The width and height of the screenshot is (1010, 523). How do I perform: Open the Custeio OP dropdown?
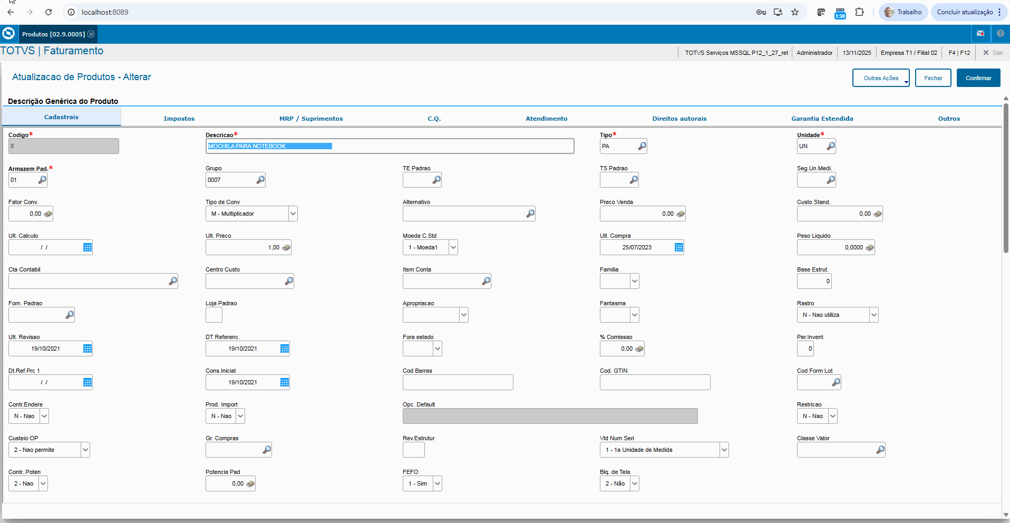pos(85,450)
